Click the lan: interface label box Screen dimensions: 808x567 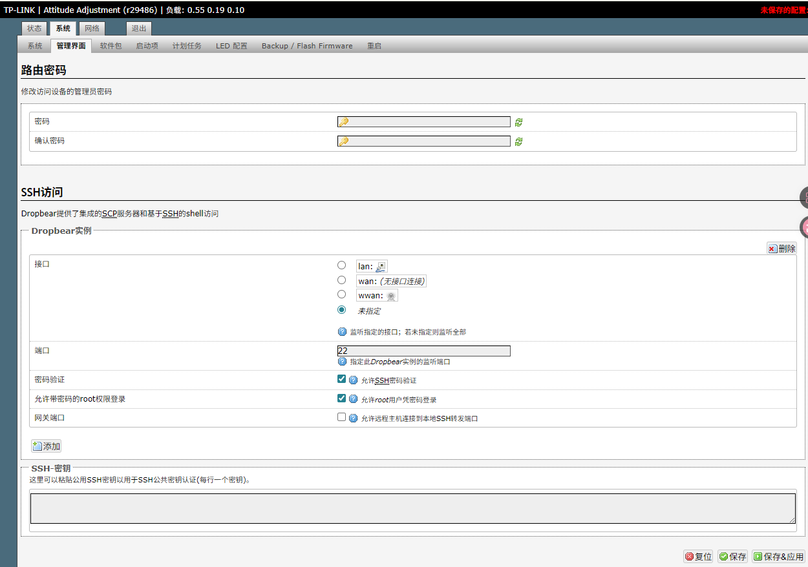click(372, 266)
